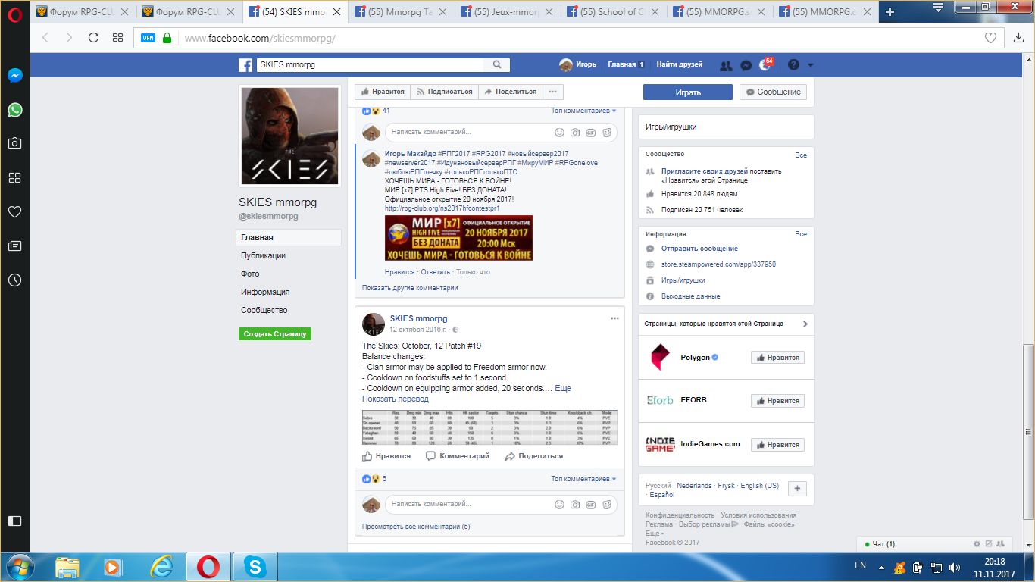
Task: Click the Сообщение button
Action: coord(773,92)
